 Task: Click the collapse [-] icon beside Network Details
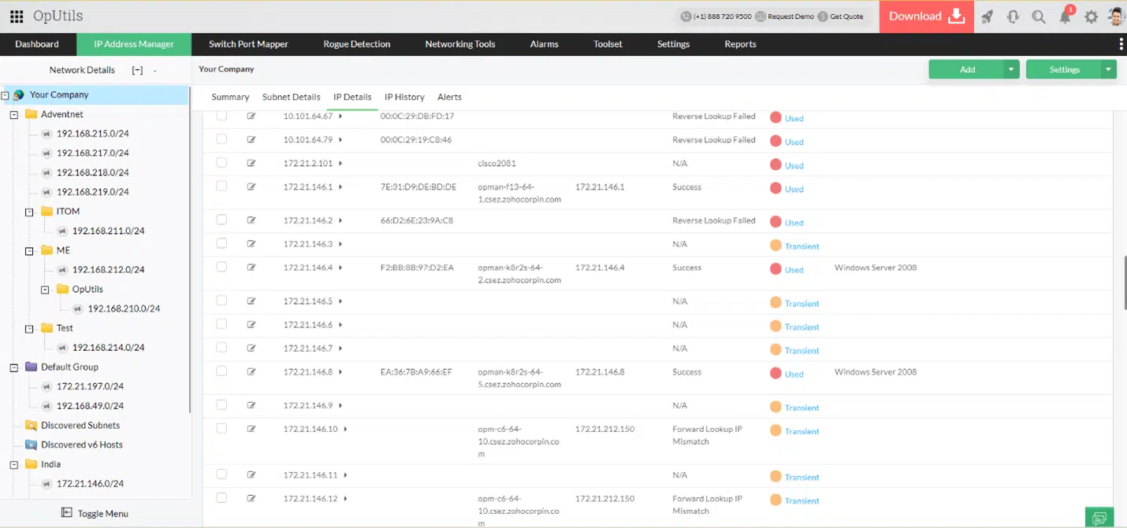tap(137, 70)
